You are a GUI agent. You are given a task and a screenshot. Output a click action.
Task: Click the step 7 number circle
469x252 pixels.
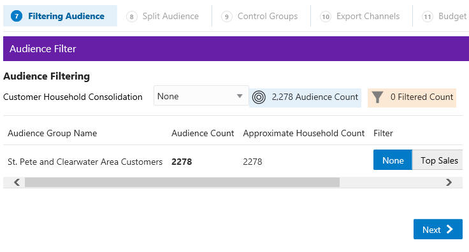point(17,16)
